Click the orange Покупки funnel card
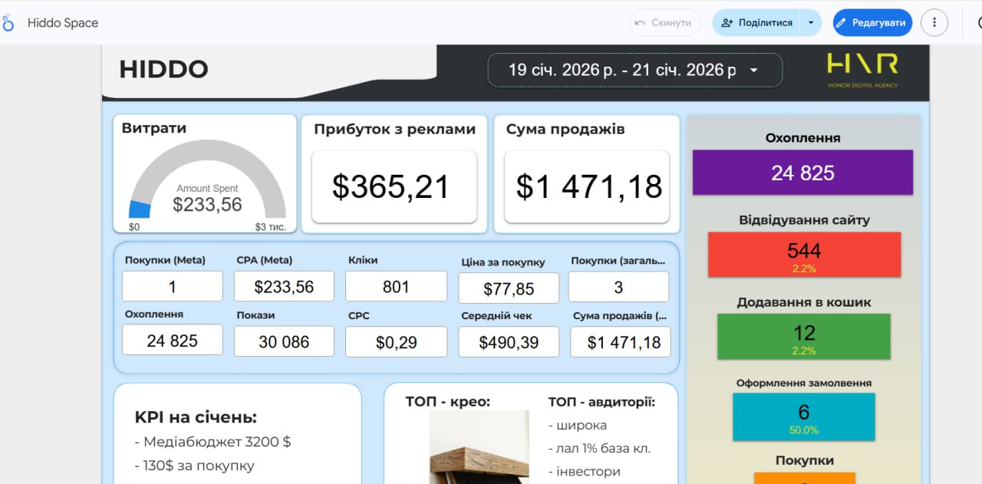 pos(804,477)
